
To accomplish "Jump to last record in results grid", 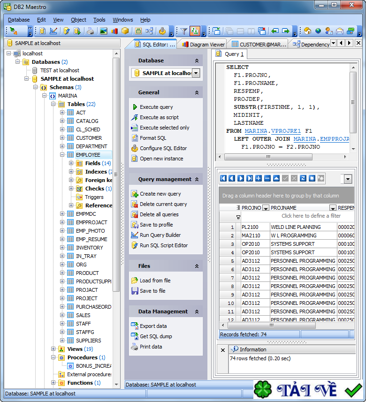I will [250, 178].
